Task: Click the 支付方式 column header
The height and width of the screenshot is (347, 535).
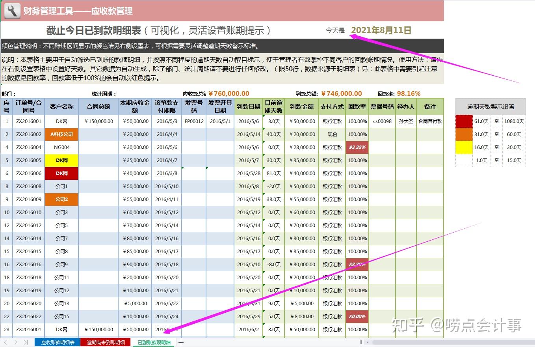Action: tap(332, 106)
